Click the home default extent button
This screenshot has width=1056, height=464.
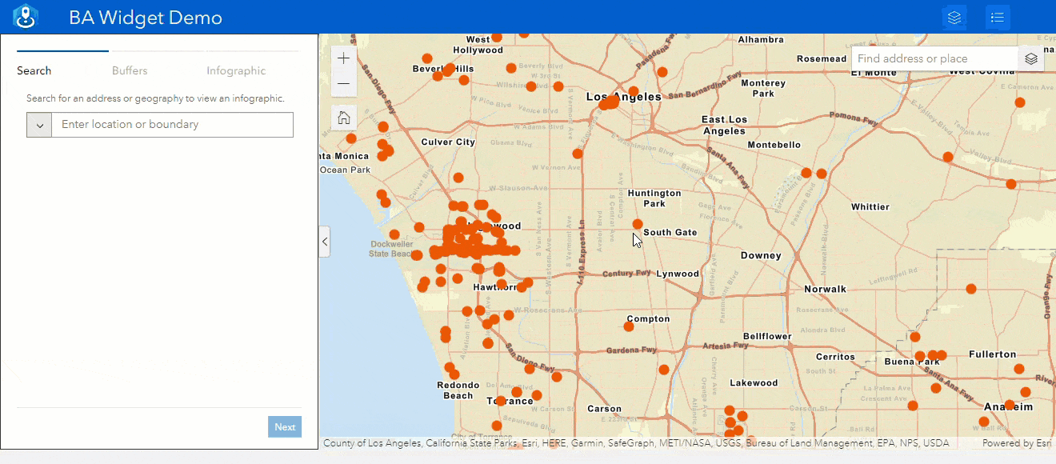tap(343, 117)
